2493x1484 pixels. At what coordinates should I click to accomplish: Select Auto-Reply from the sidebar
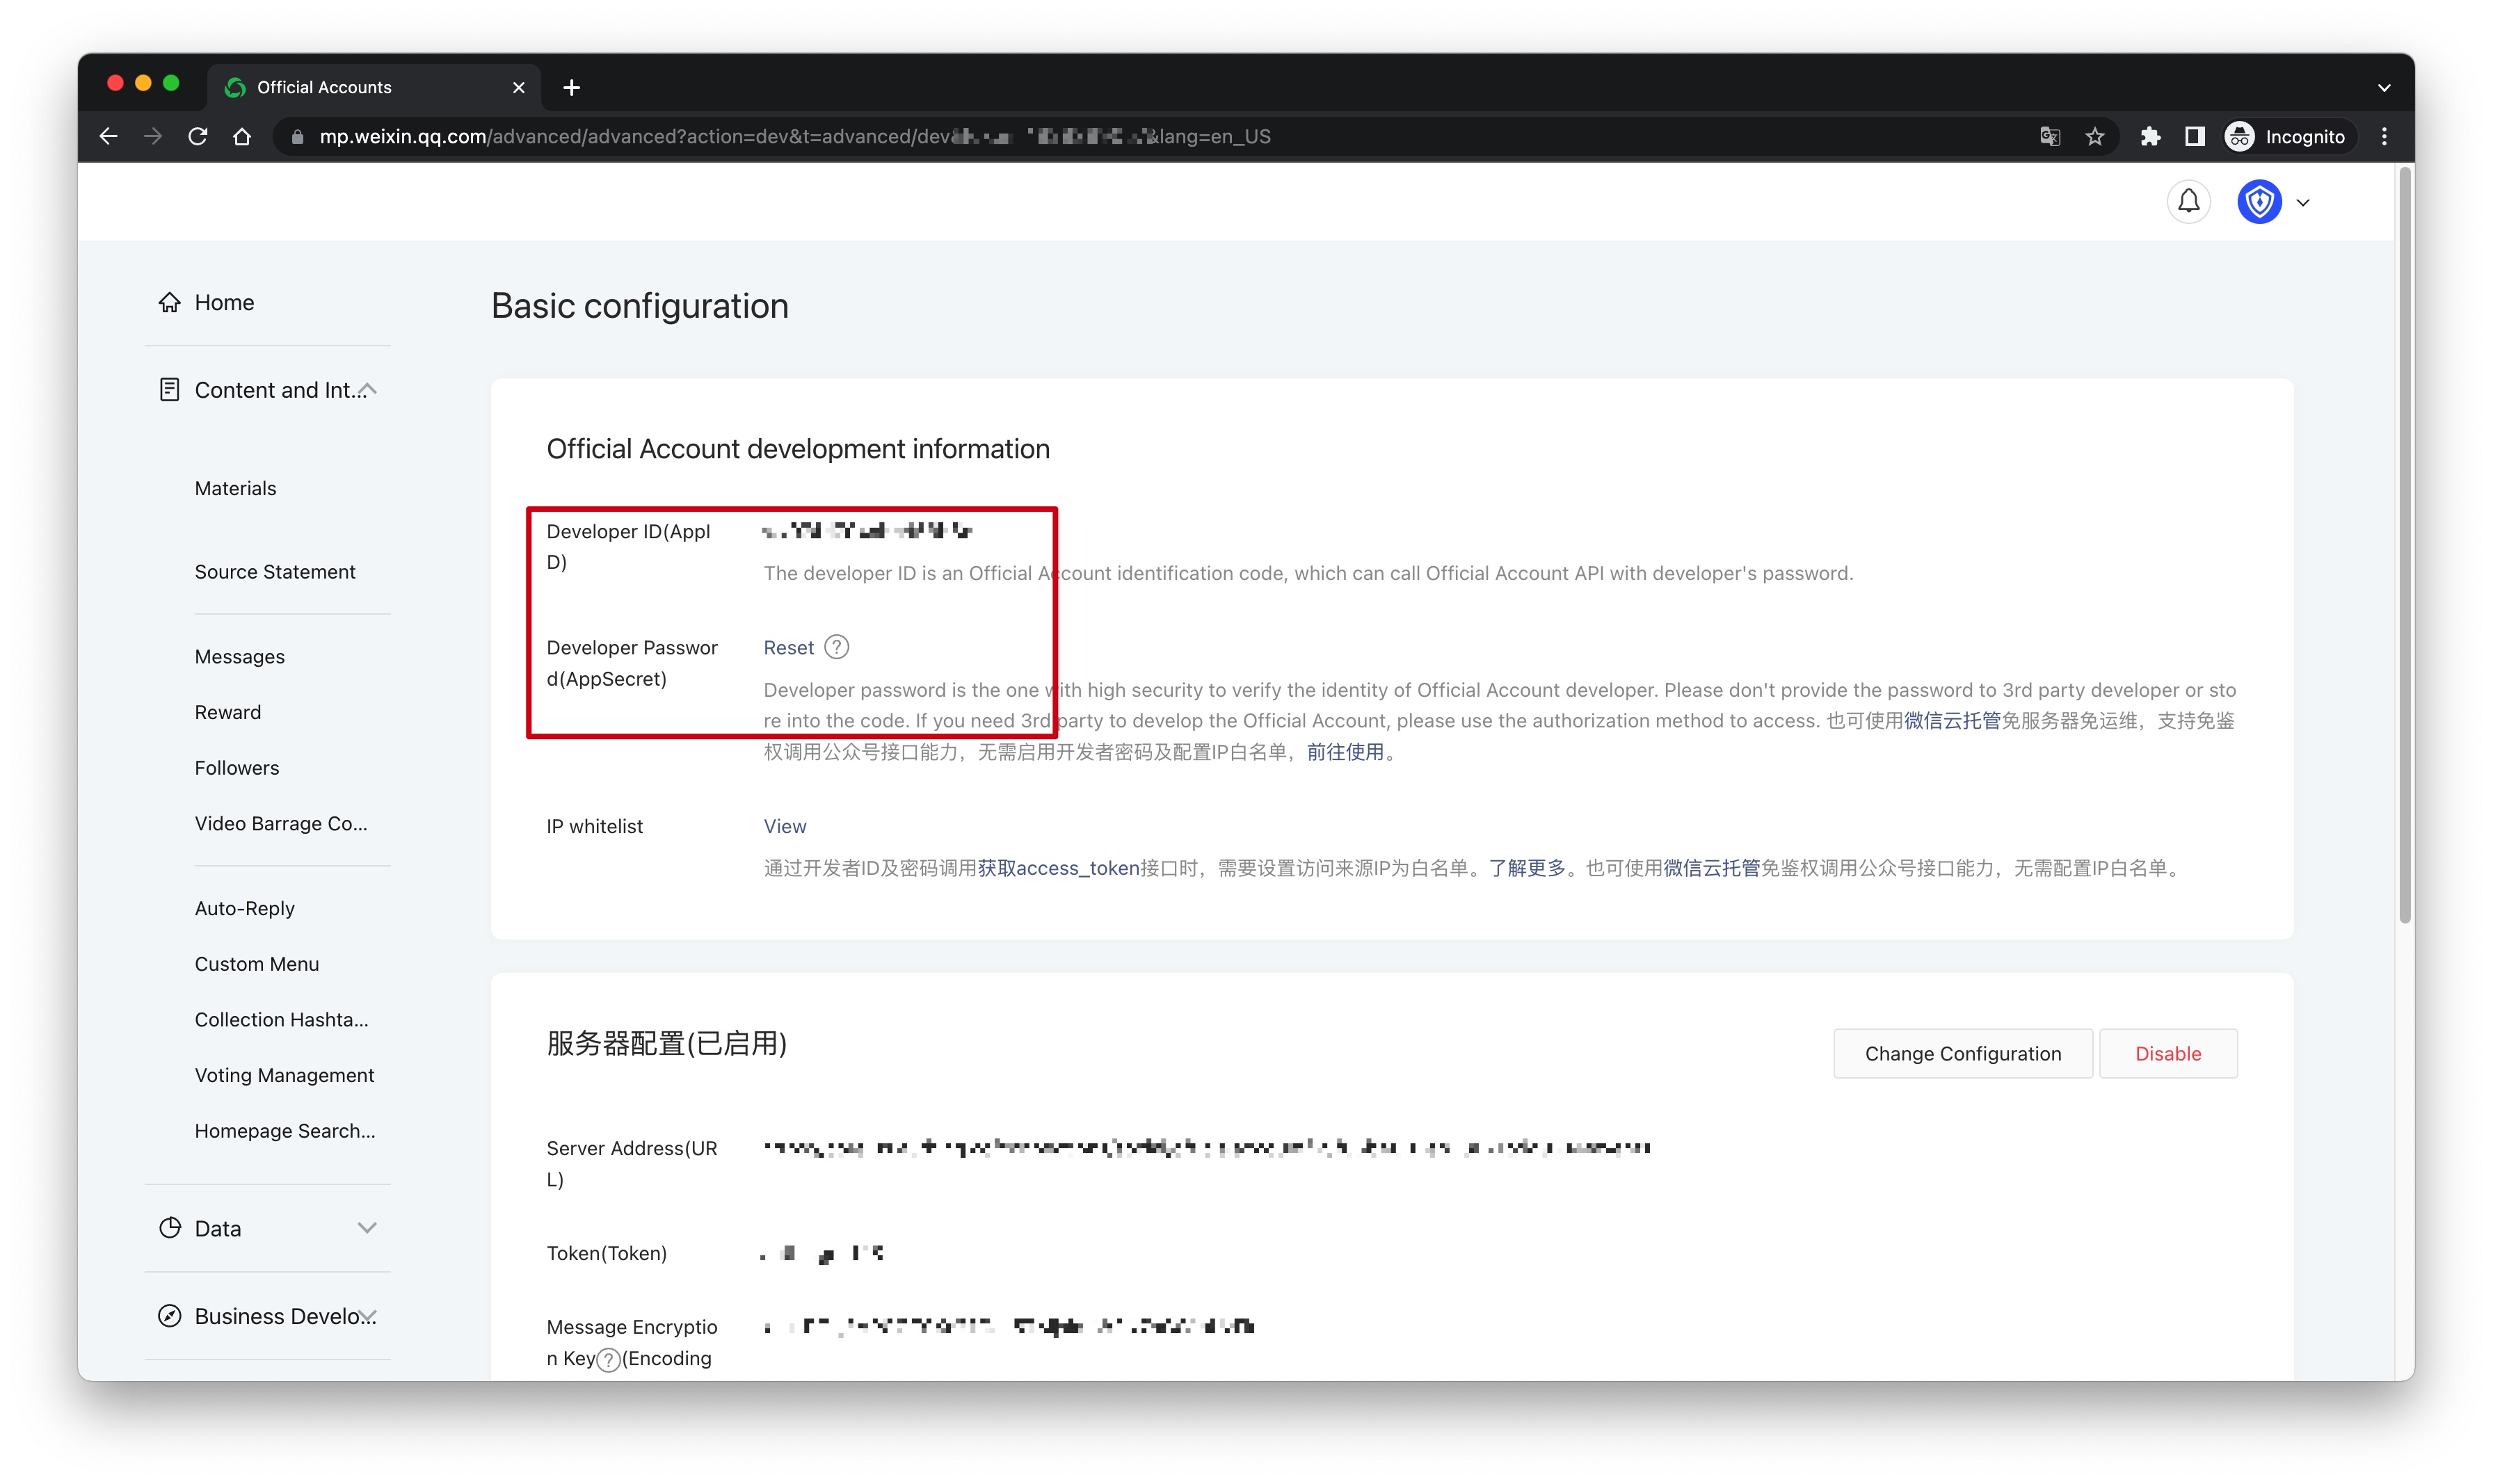[244, 908]
